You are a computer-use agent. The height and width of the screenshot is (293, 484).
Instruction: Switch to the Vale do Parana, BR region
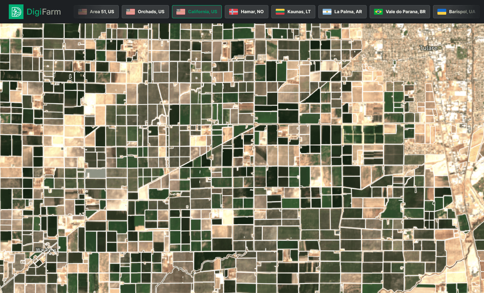[400, 11]
